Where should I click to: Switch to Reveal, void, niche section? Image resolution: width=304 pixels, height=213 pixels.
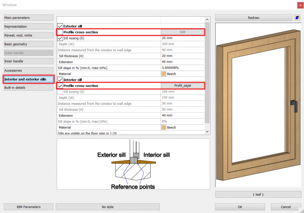pyautogui.click(x=28, y=35)
